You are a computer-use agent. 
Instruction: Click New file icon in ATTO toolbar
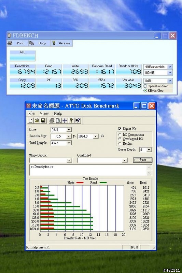[31, 120]
